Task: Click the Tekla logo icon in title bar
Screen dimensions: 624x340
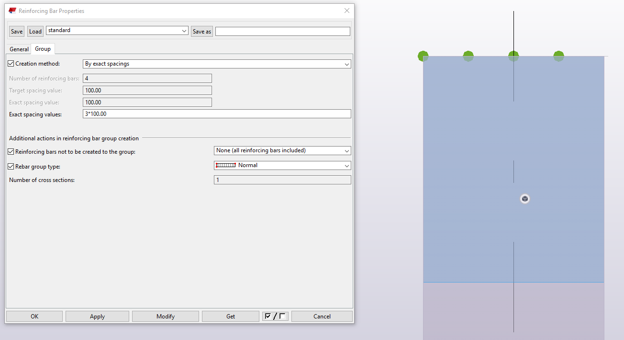Action: click(x=12, y=11)
